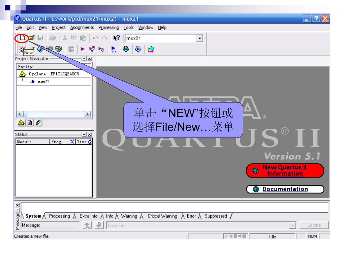The height and width of the screenshot is (259, 345).
Task: Click the Stop Processing sign icon
Action: [x=71, y=49]
